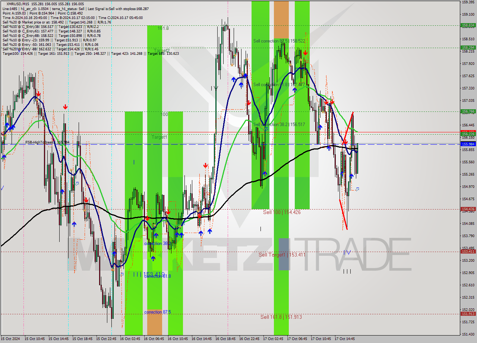Viewport: 477px width, 343px height.
Task: Click the red 153.411 price tag
Action: tap(468, 252)
